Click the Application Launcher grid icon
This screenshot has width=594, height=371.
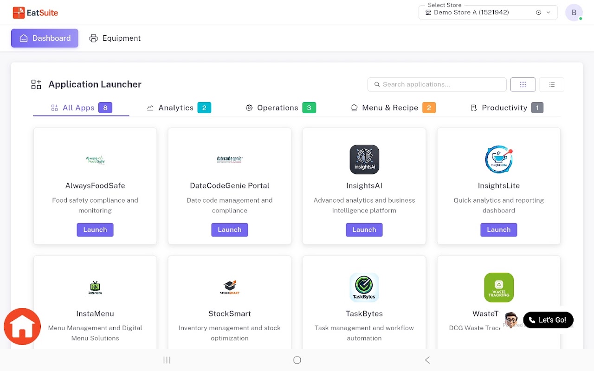tap(36, 84)
